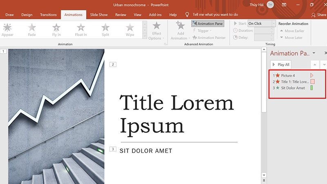Click Move Earlier in Reorder Animation
Image resolution: width=327 pixels, height=184 pixels.
pos(292,31)
